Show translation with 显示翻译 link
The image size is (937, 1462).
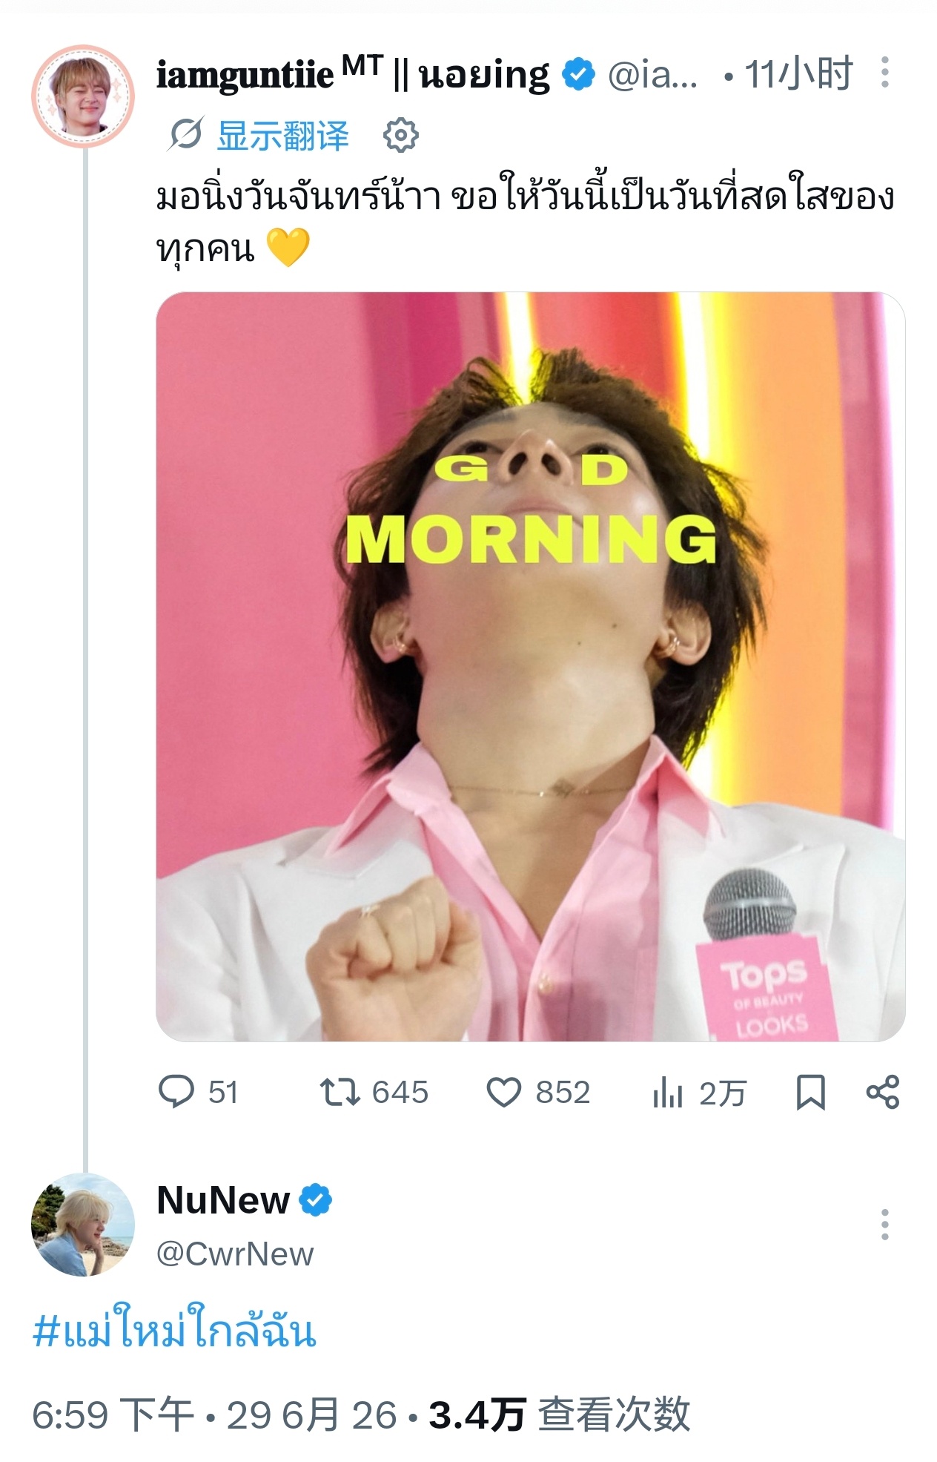(x=283, y=136)
